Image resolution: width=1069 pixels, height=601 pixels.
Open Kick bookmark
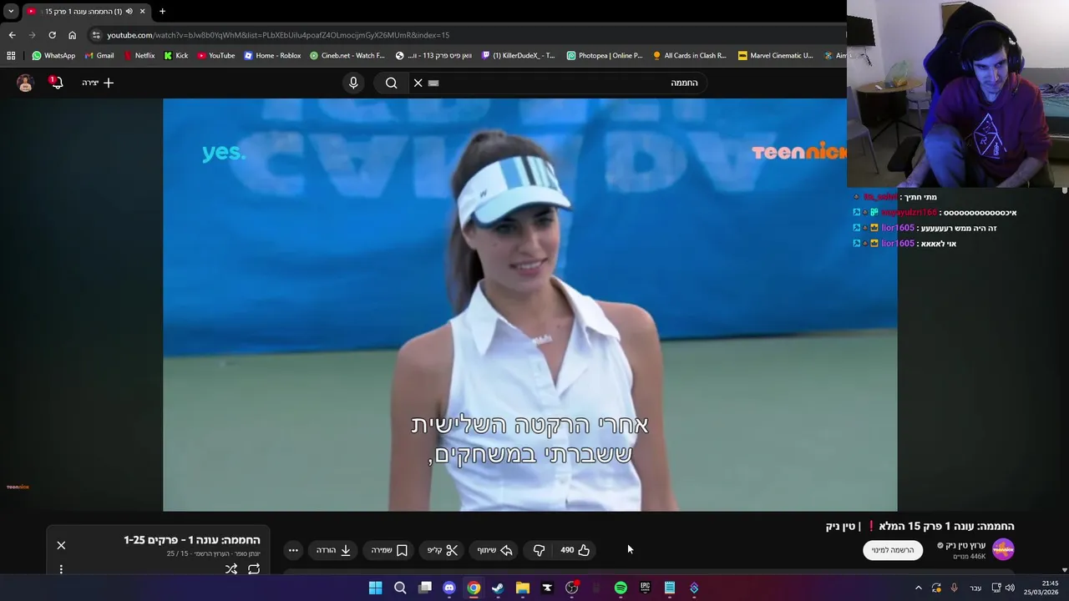click(176, 56)
